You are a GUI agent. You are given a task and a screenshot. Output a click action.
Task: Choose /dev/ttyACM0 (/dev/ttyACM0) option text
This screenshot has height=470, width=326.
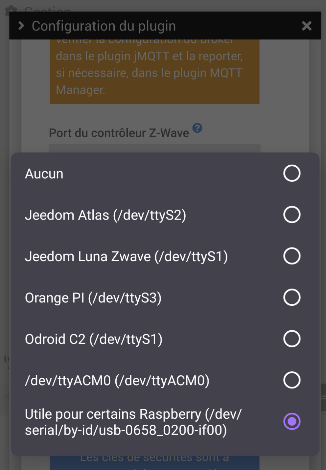[117, 381]
